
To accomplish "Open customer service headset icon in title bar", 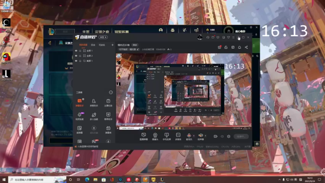I will pos(208,37).
